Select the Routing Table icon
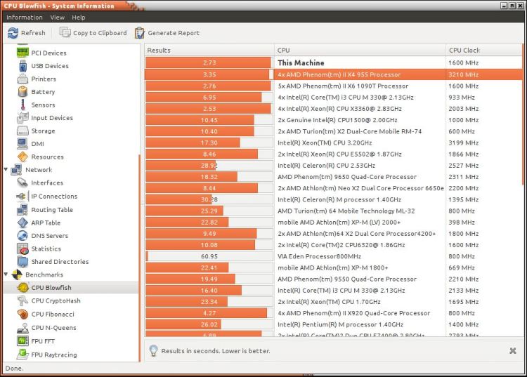 22,209
